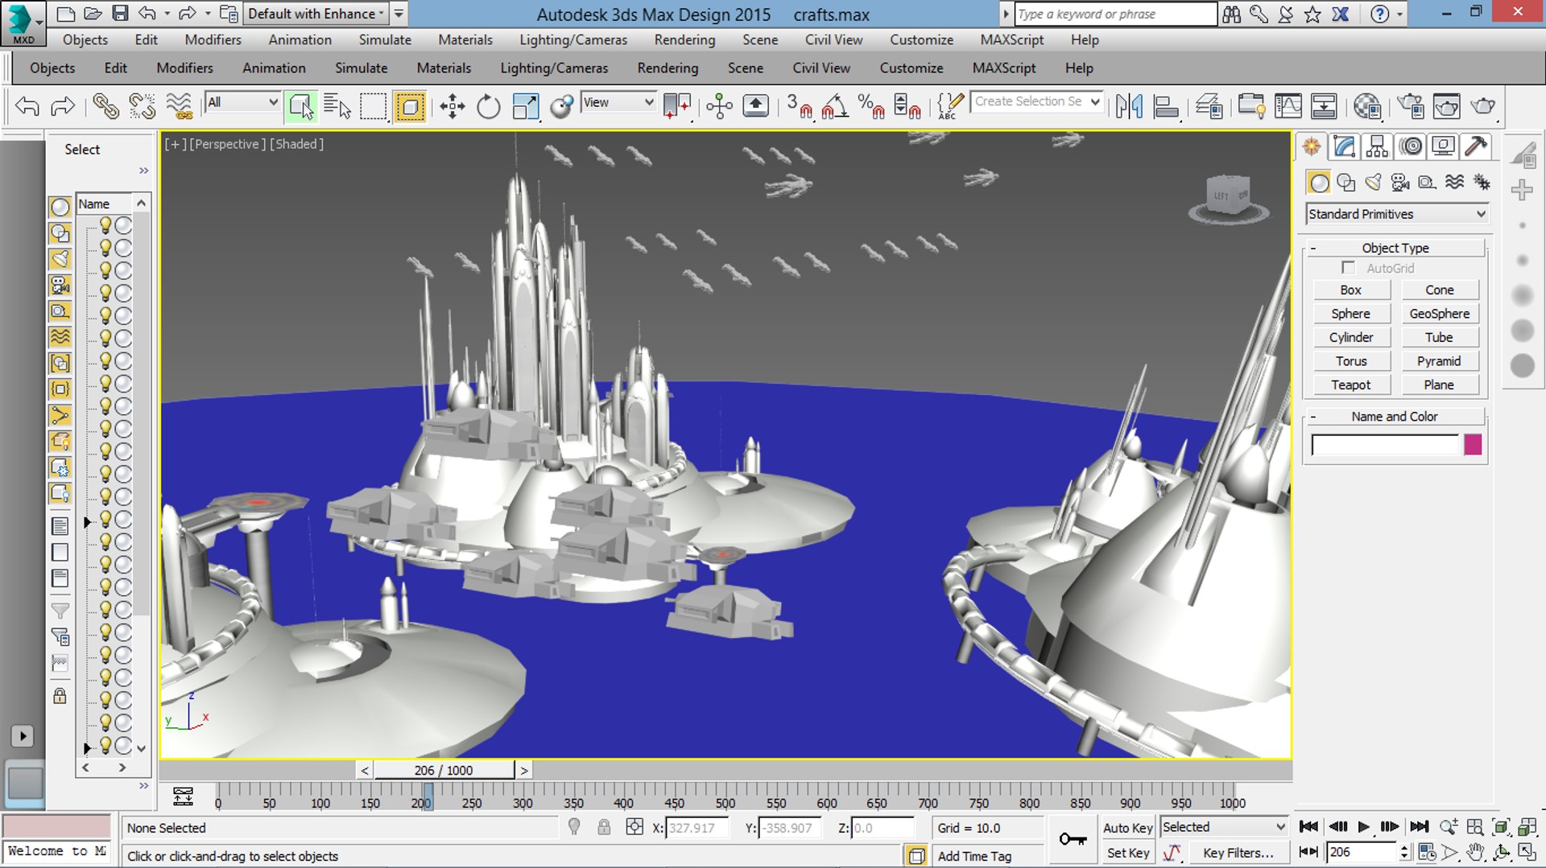Click the Plane primitive button

click(1439, 385)
